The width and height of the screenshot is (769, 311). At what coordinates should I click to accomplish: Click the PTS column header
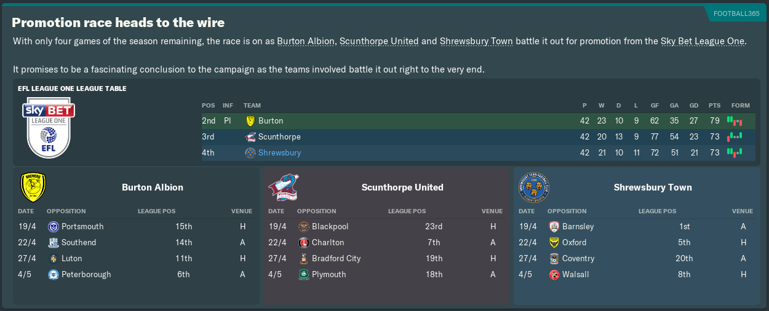pyautogui.click(x=714, y=105)
